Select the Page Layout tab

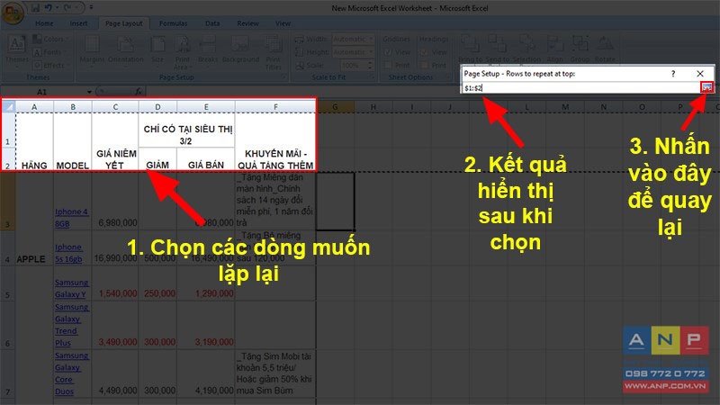pos(123,23)
